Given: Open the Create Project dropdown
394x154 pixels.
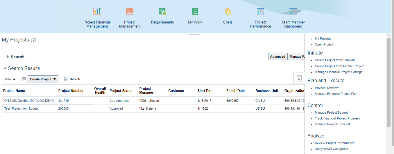Looking at the screenshot, I should (x=43, y=79).
